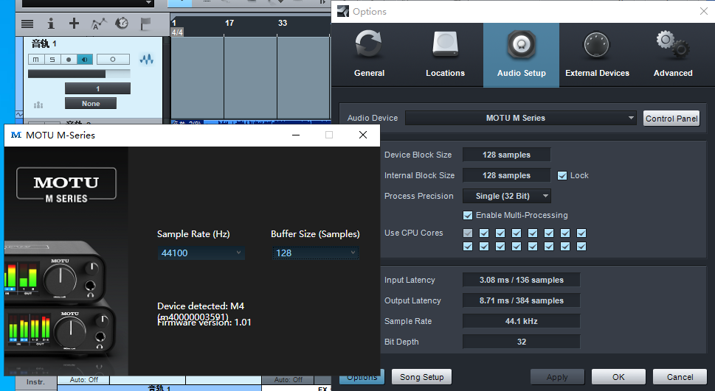Click the instrument group icon beside None

click(38, 105)
